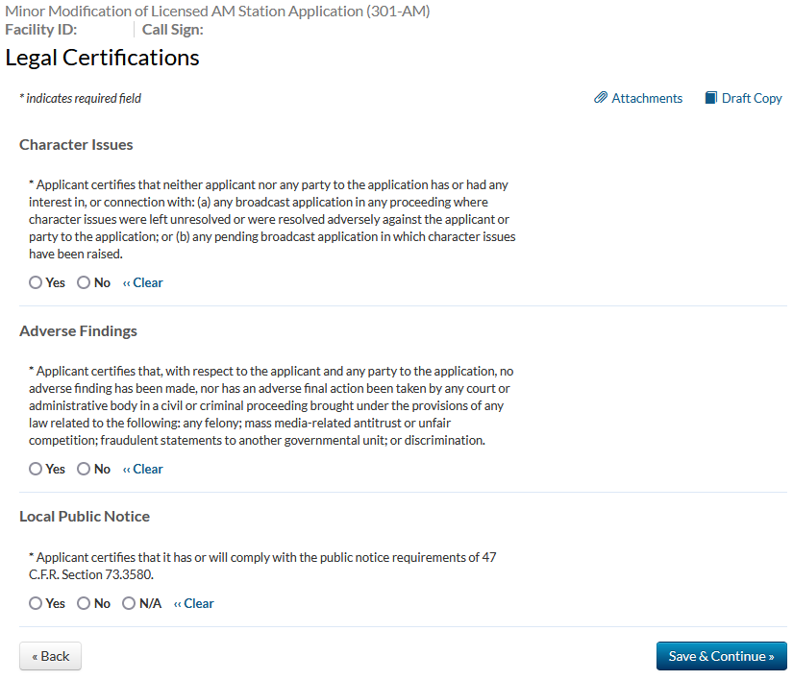
Task: Mark Yes for Local Public Notice
Action: [36, 603]
